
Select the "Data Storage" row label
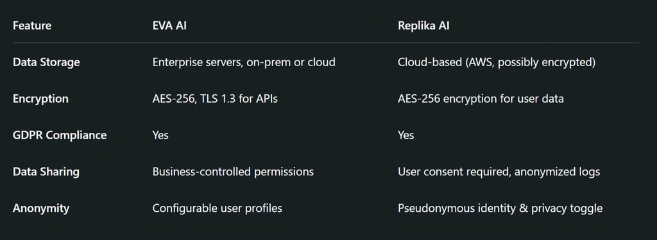46,62
